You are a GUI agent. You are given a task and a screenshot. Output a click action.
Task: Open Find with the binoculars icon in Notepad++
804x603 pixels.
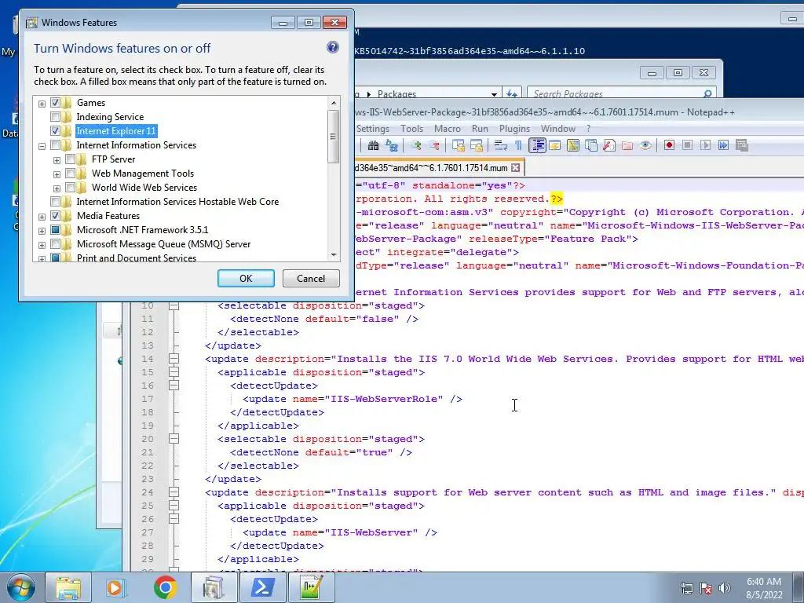[x=373, y=145]
